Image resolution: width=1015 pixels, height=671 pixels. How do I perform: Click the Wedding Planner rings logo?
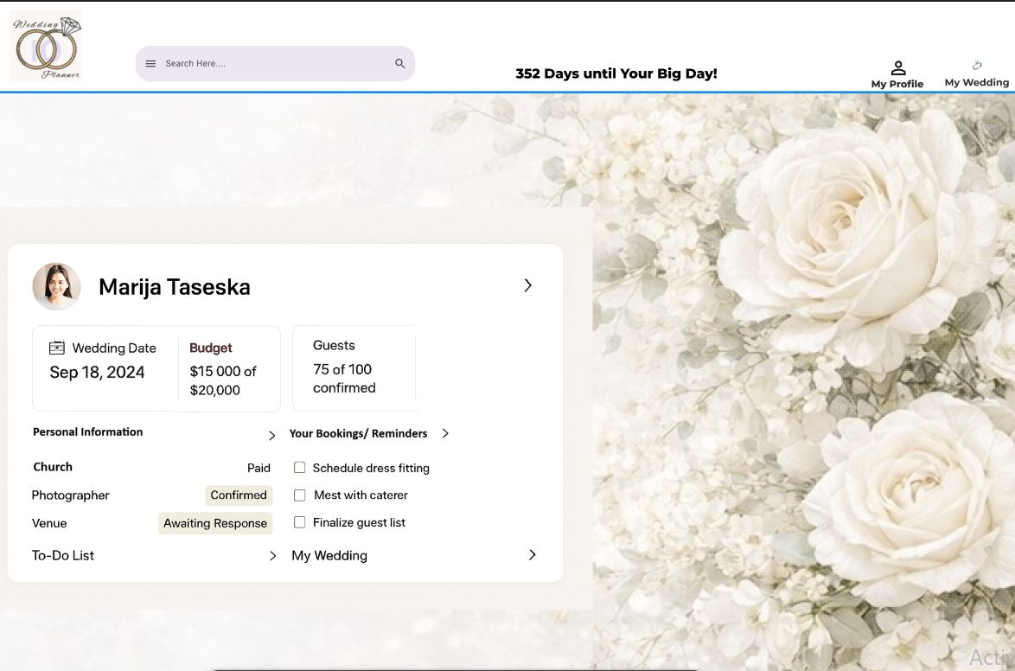(x=47, y=48)
